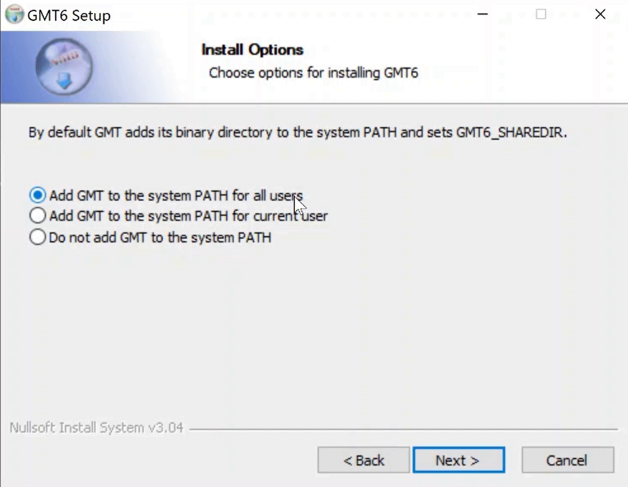Select radio button for all users PATH

pyautogui.click(x=38, y=195)
